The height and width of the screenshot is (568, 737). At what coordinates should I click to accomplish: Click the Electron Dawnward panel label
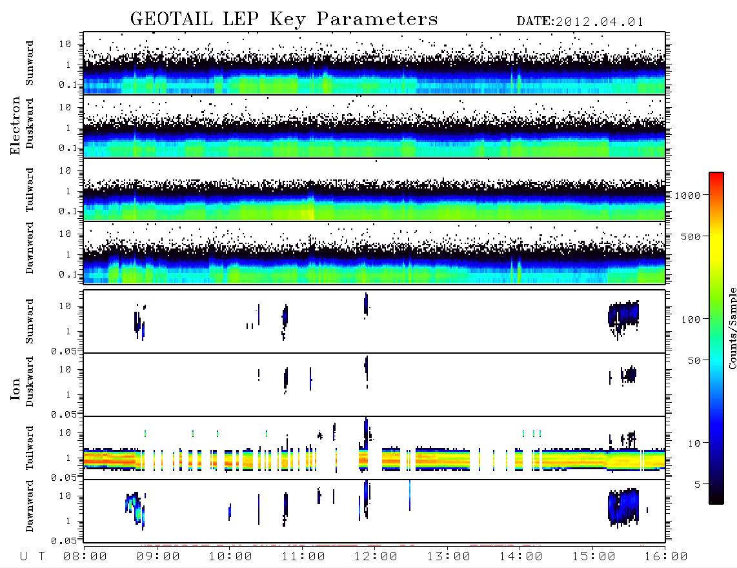(30, 249)
